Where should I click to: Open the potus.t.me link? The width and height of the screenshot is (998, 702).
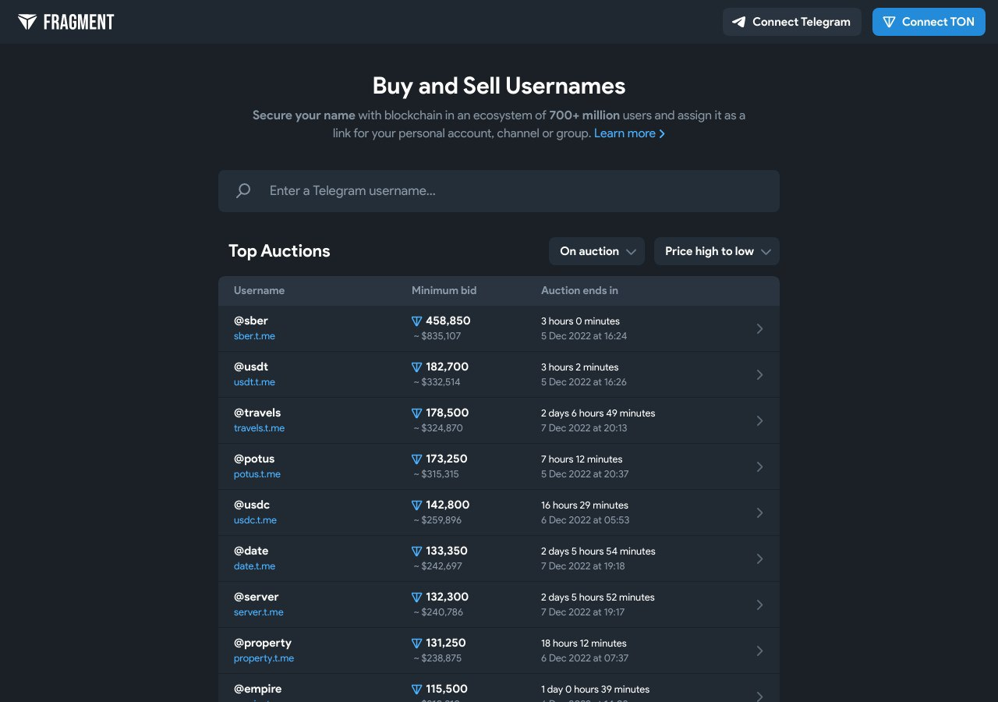coord(257,474)
